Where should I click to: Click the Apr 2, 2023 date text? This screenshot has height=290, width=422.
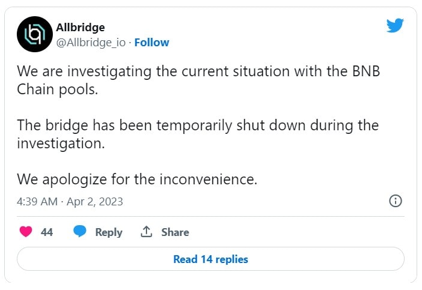[95, 201]
